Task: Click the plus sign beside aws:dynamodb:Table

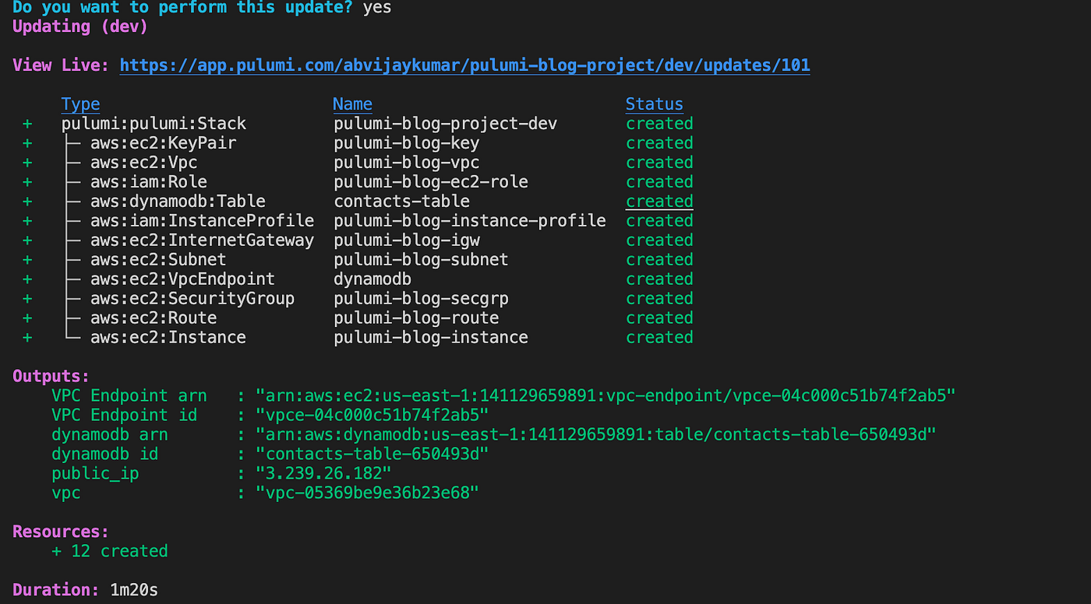Action: coord(27,202)
